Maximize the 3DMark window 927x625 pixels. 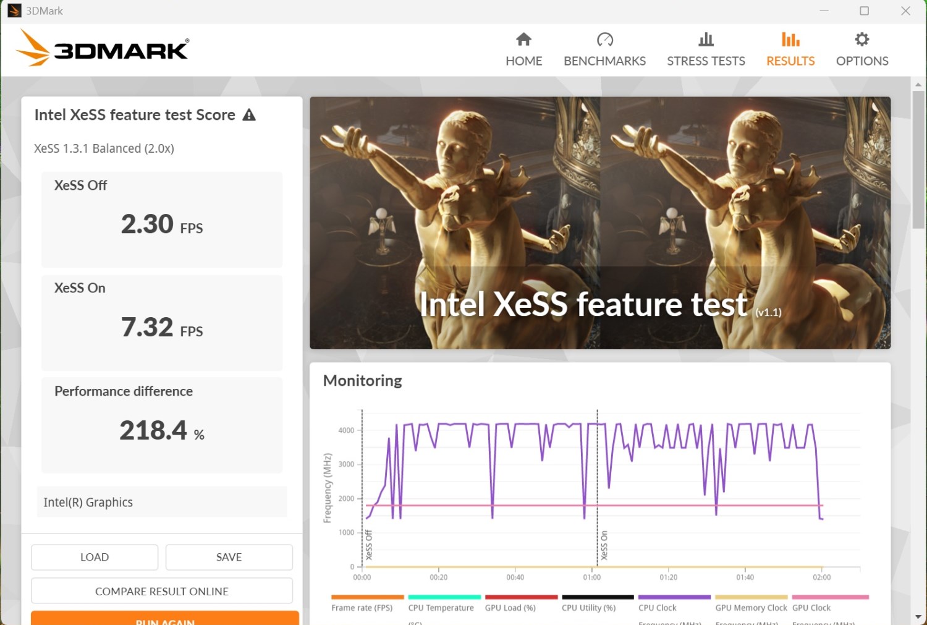pyautogui.click(x=864, y=11)
